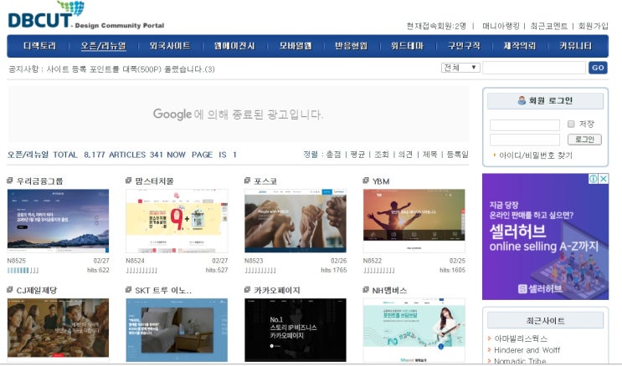
Task: Open new-window icon beside 포스코
Action: coord(247,180)
